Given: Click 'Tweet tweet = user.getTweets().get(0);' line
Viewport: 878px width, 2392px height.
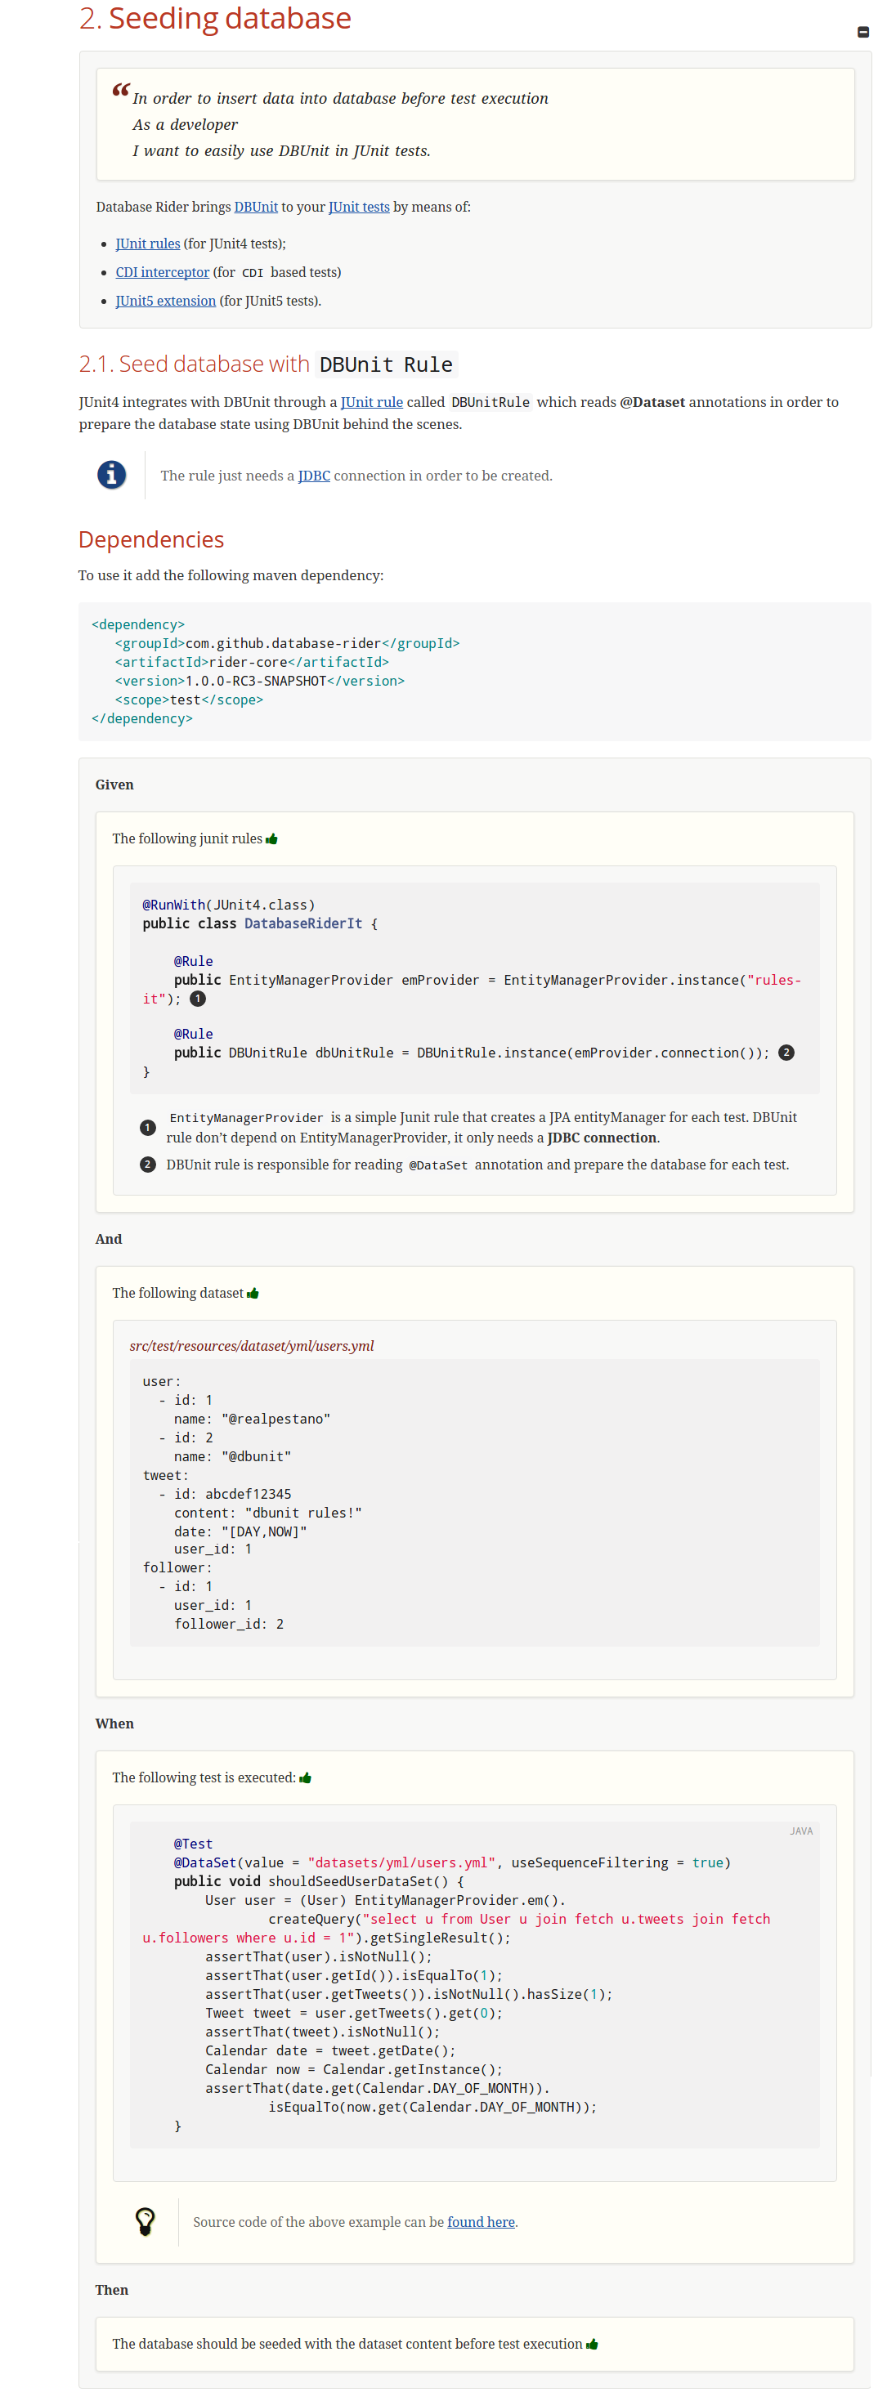Looking at the screenshot, I should point(354,2014).
